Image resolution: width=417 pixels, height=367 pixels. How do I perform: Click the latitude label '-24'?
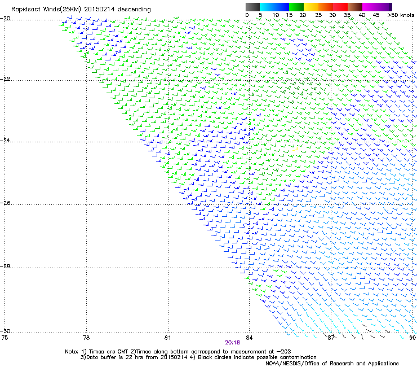pos(5,141)
